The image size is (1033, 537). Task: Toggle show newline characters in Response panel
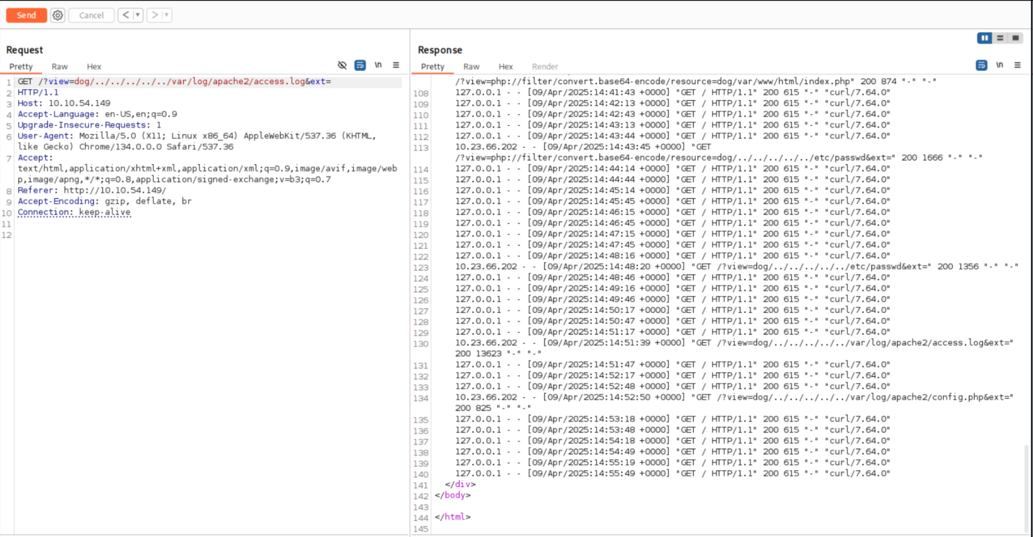(x=1000, y=65)
